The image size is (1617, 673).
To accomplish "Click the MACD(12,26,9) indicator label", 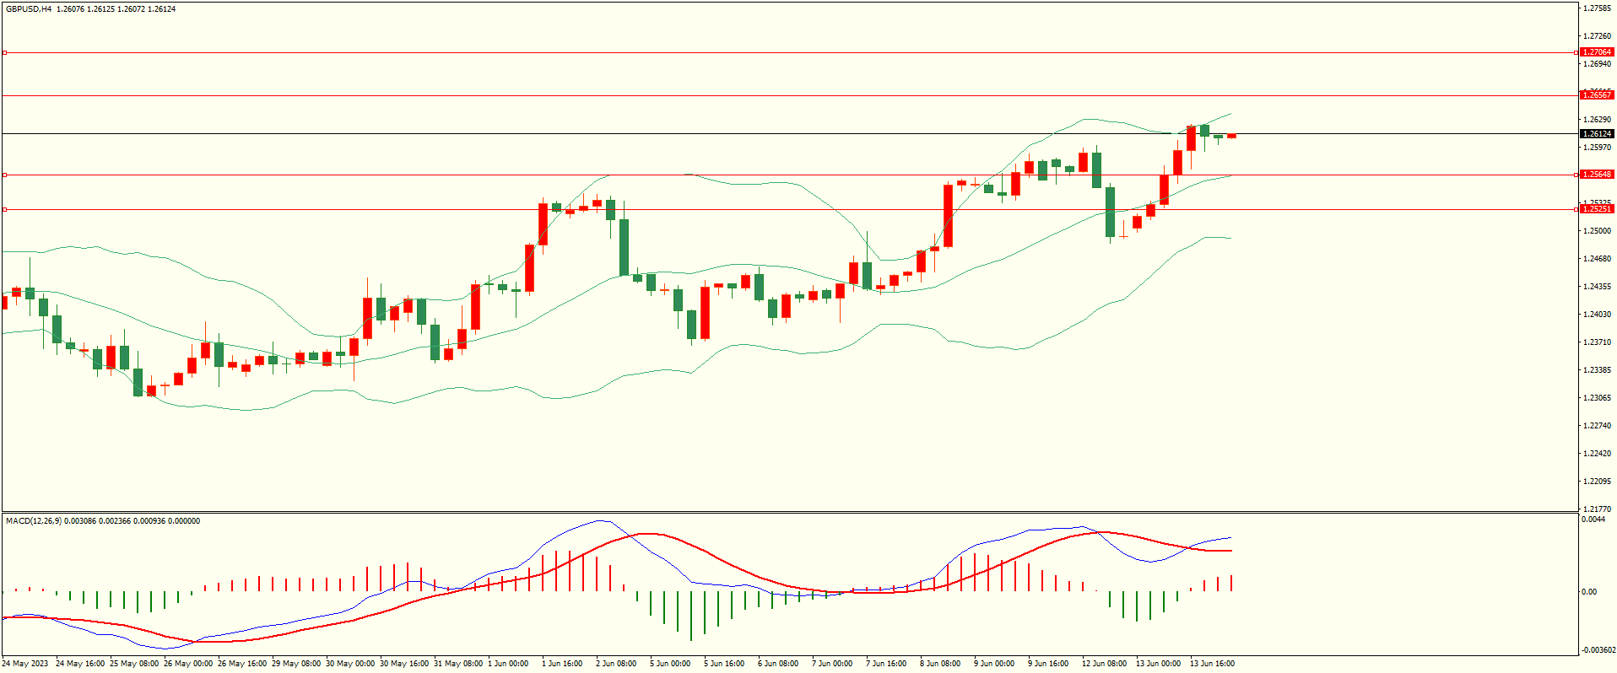I will [x=35, y=521].
